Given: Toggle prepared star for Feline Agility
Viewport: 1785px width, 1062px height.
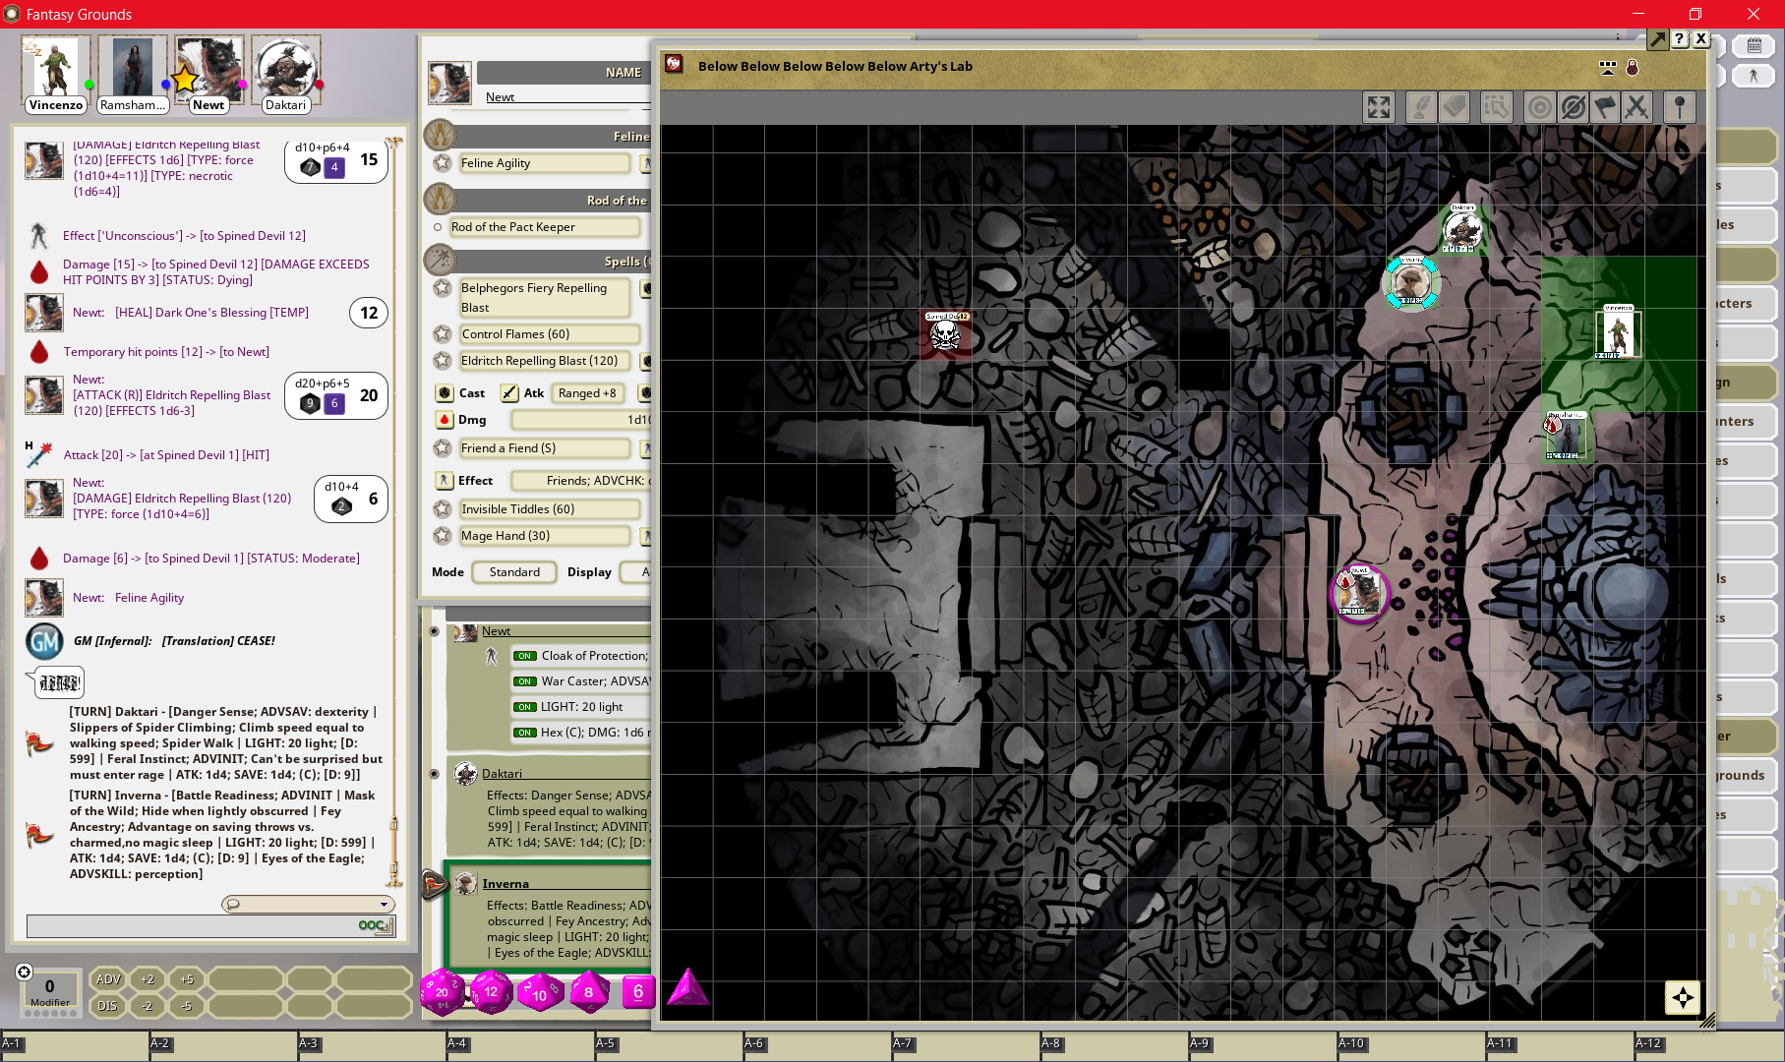Looking at the screenshot, I should coord(443,163).
